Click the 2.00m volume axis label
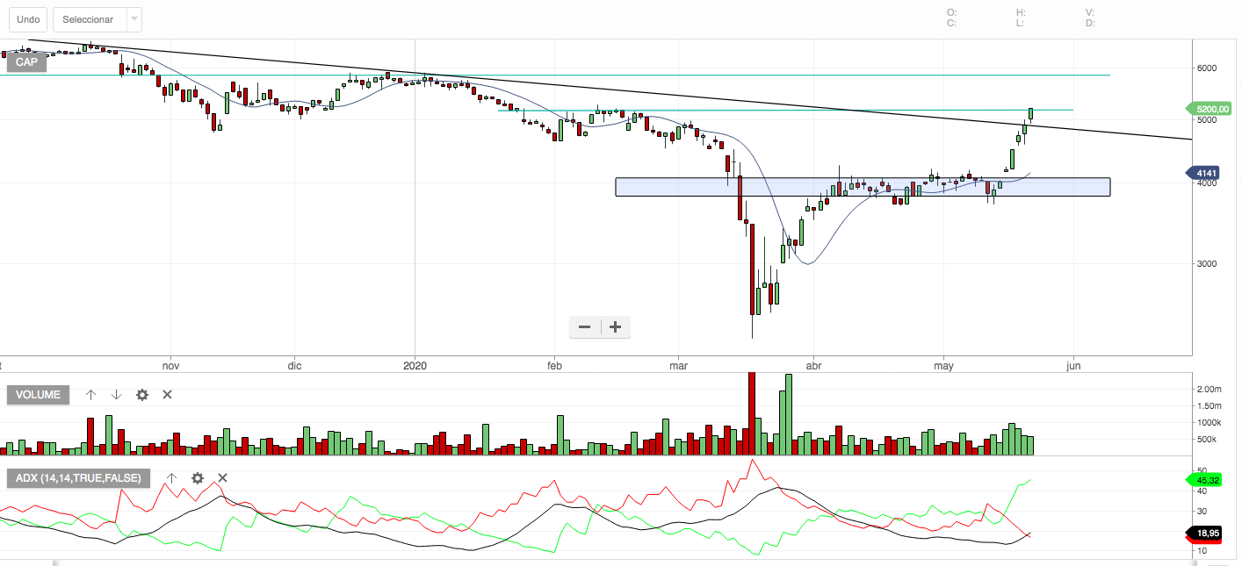 click(x=1209, y=389)
